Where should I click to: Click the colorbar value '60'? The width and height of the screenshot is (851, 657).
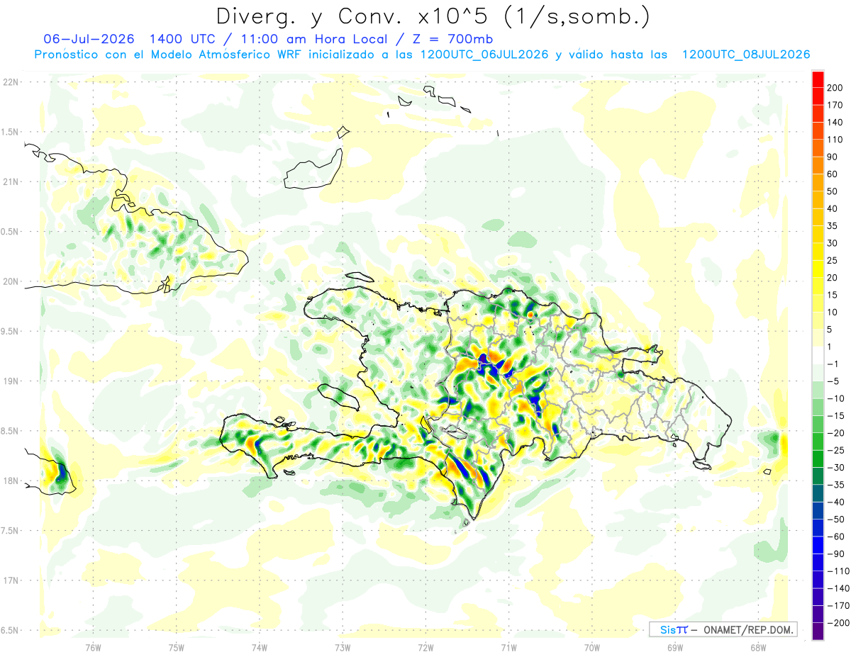(833, 174)
